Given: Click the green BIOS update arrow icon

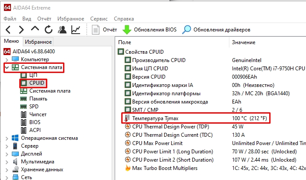Looking at the screenshot, I should point(127,30).
